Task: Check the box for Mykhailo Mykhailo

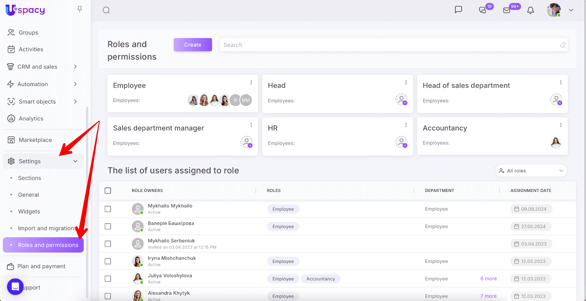Action: click(108, 209)
